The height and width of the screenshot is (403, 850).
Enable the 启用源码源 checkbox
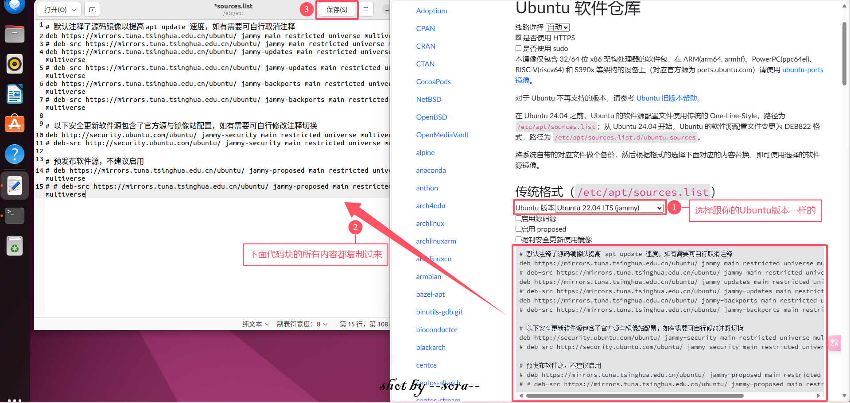coord(518,218)
